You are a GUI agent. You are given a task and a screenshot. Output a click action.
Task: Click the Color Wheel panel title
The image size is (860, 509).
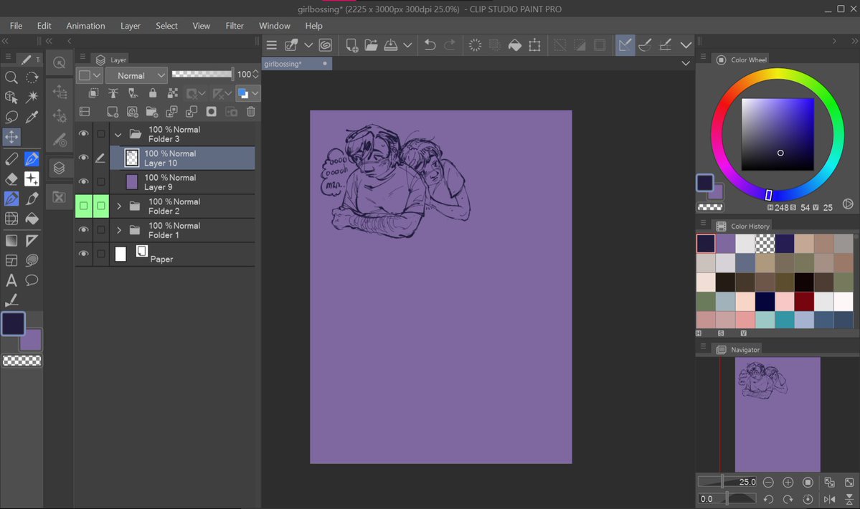point(749,60)
